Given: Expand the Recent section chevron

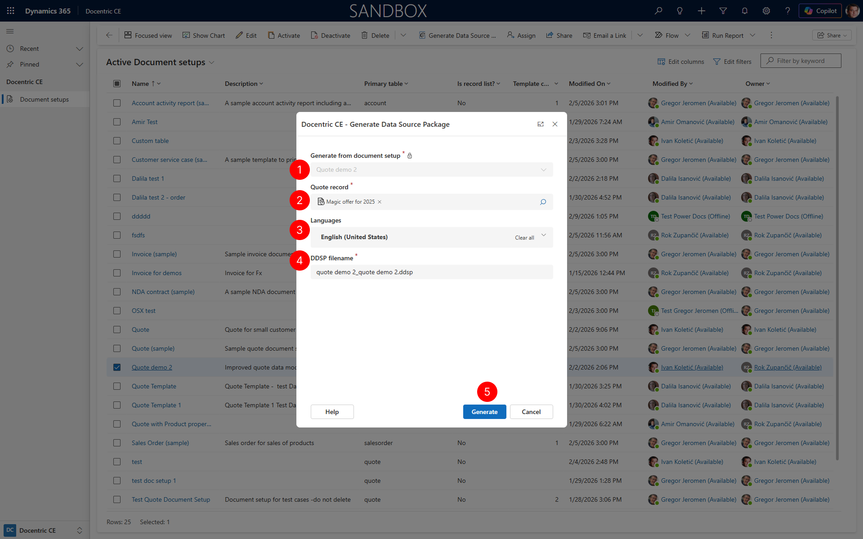Looking at the screenshot, I should click(x=80, y=49).
